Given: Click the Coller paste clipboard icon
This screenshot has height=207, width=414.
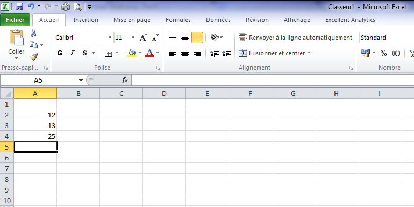Looking at the screenshot, I should tap(16, 38).
